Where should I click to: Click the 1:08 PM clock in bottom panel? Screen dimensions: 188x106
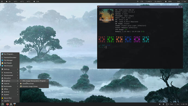pos(184,104)
